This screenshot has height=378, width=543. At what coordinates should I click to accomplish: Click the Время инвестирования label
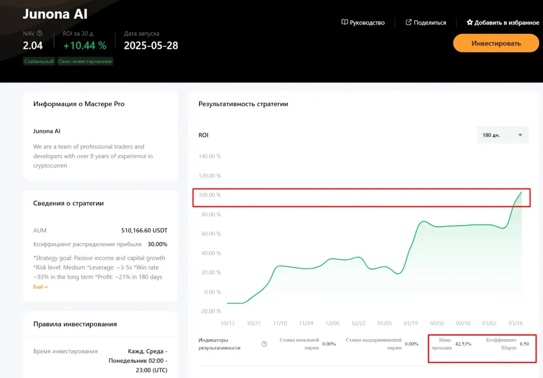pyautogui.click(x=65, y=351)
